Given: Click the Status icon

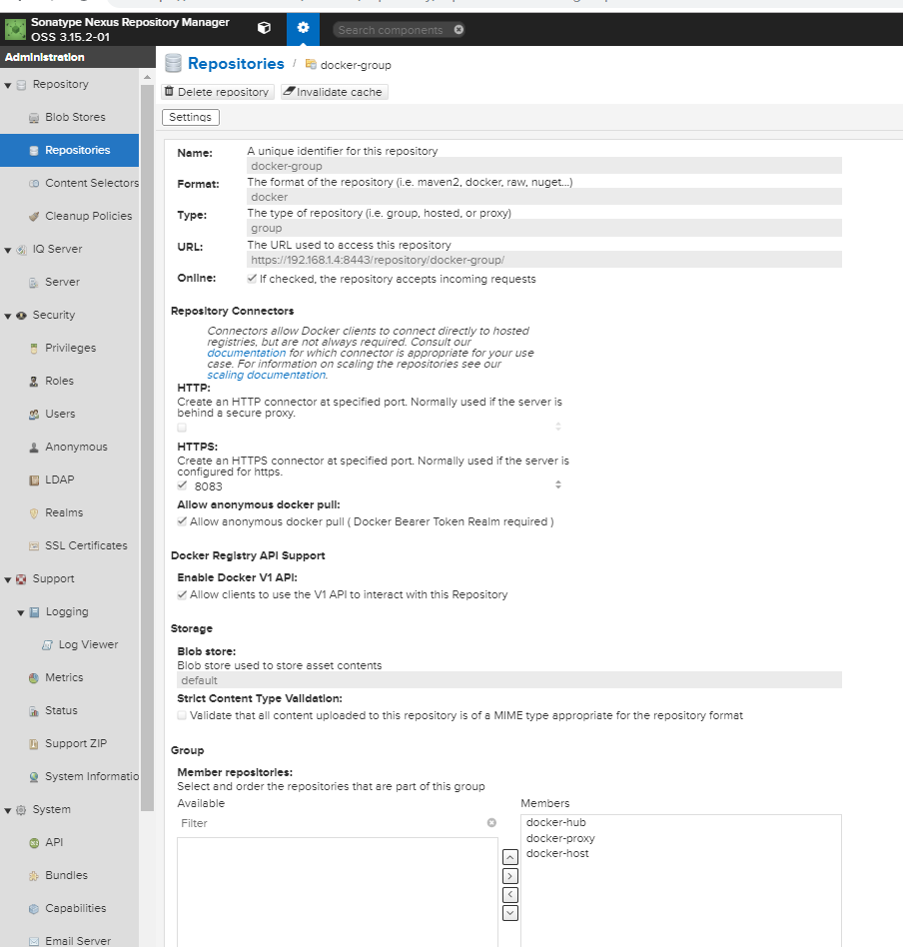Looking at the screenshot, I should [x=34, y=711].
